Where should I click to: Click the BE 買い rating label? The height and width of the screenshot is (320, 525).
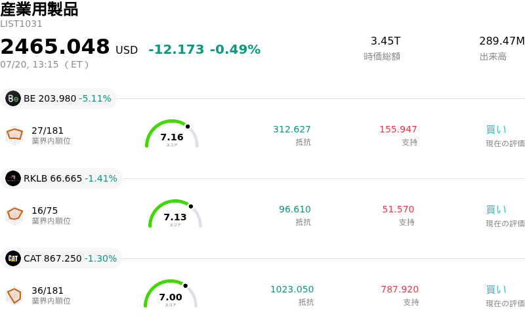pyautogui.click(x=496, y=130)
